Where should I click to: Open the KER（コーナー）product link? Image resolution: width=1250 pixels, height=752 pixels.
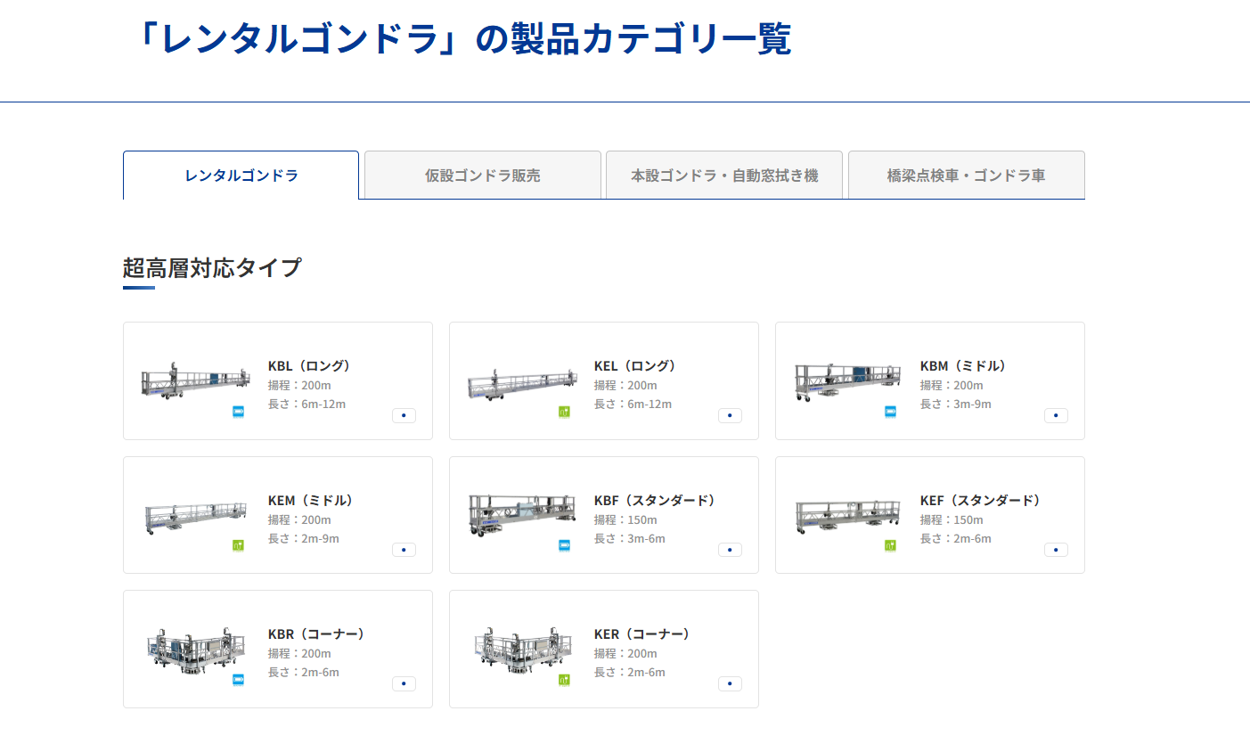point(640,633)
